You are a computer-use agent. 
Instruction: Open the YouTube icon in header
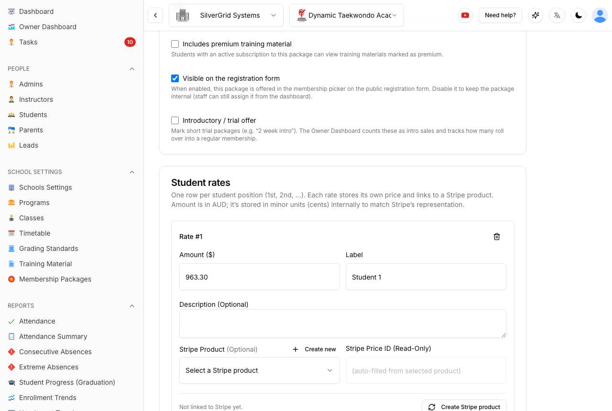465,15
